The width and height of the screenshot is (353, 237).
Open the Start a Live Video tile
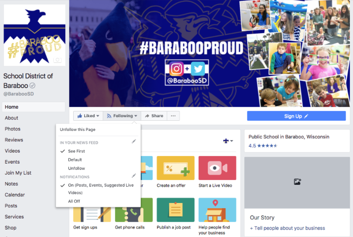[217, 172]
